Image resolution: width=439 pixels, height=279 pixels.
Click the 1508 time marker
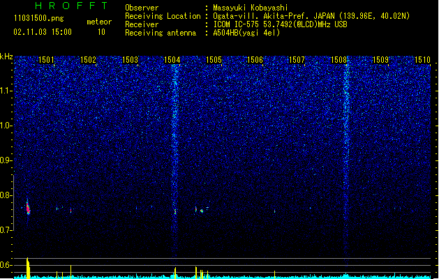[338, 59]
